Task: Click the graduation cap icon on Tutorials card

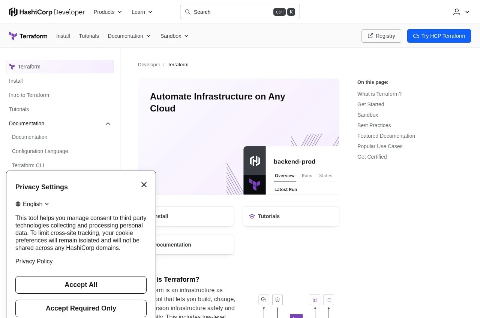Action: pyautogui.click(x=252, y=216)
